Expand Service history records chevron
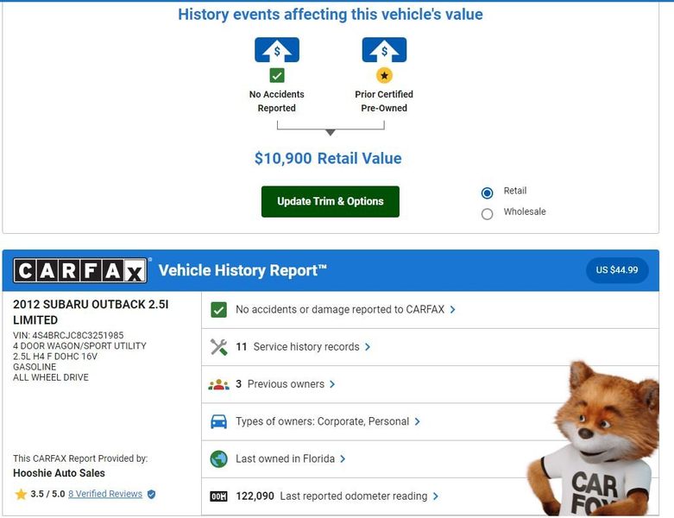 368,347
